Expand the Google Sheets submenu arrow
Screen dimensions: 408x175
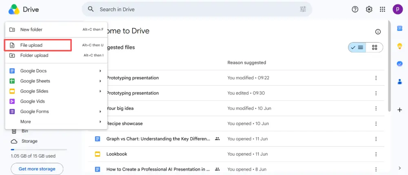click(100, 81)
